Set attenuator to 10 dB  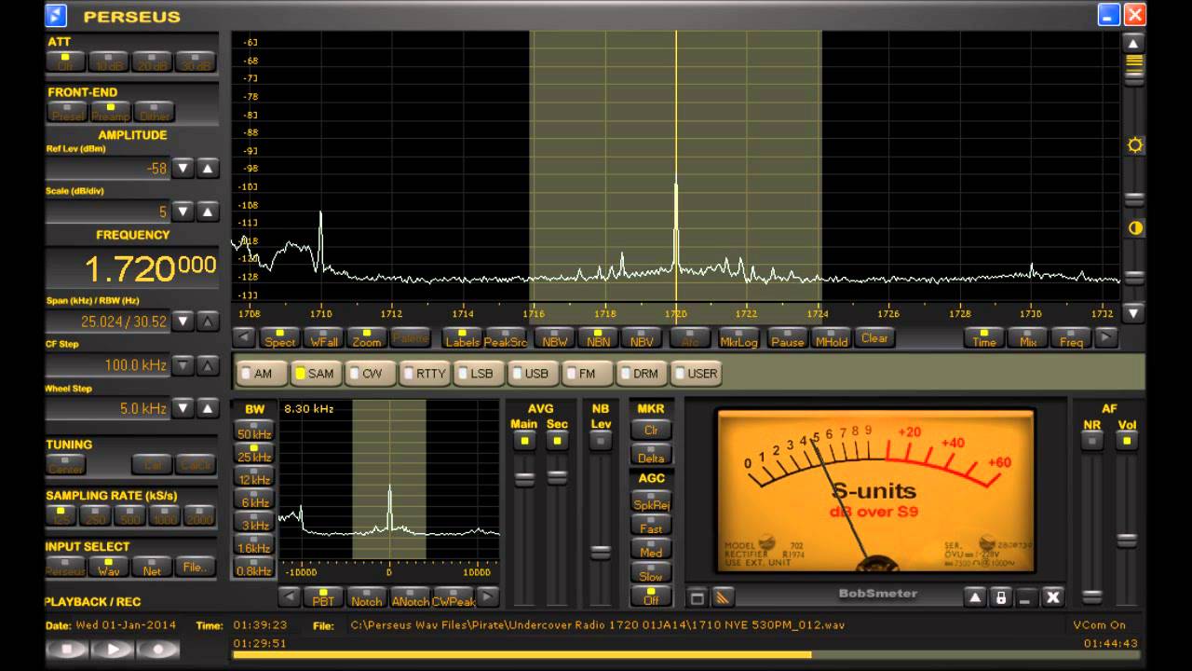tap(109, 62)
